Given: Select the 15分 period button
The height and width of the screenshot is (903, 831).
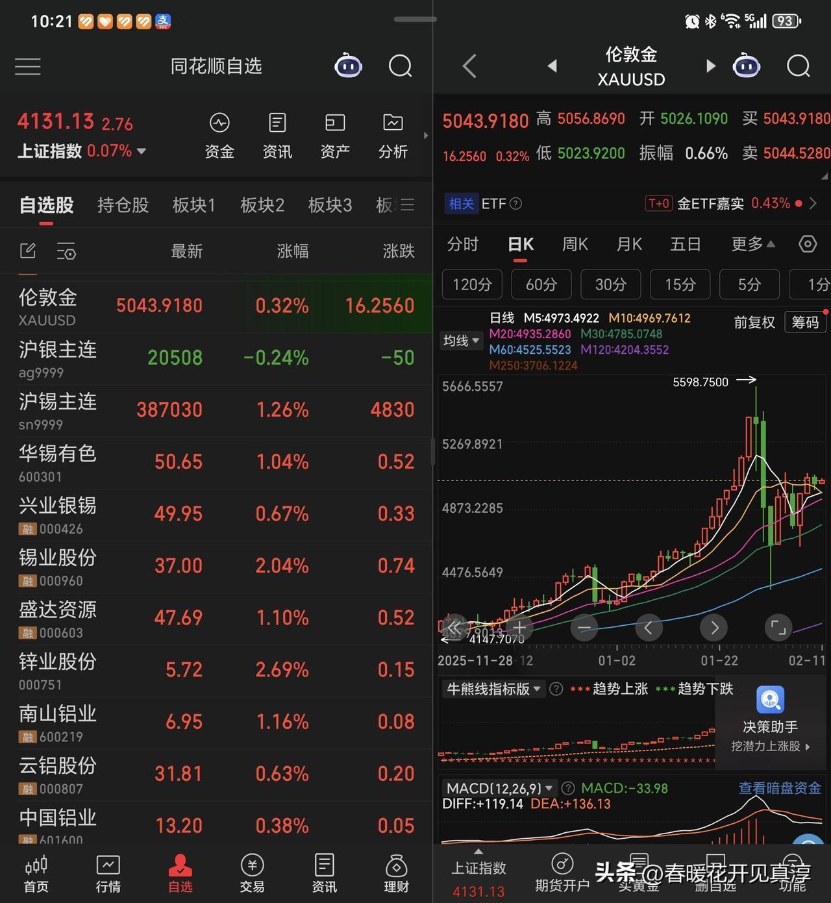Looking at the screenshot, I should [680, 284].
